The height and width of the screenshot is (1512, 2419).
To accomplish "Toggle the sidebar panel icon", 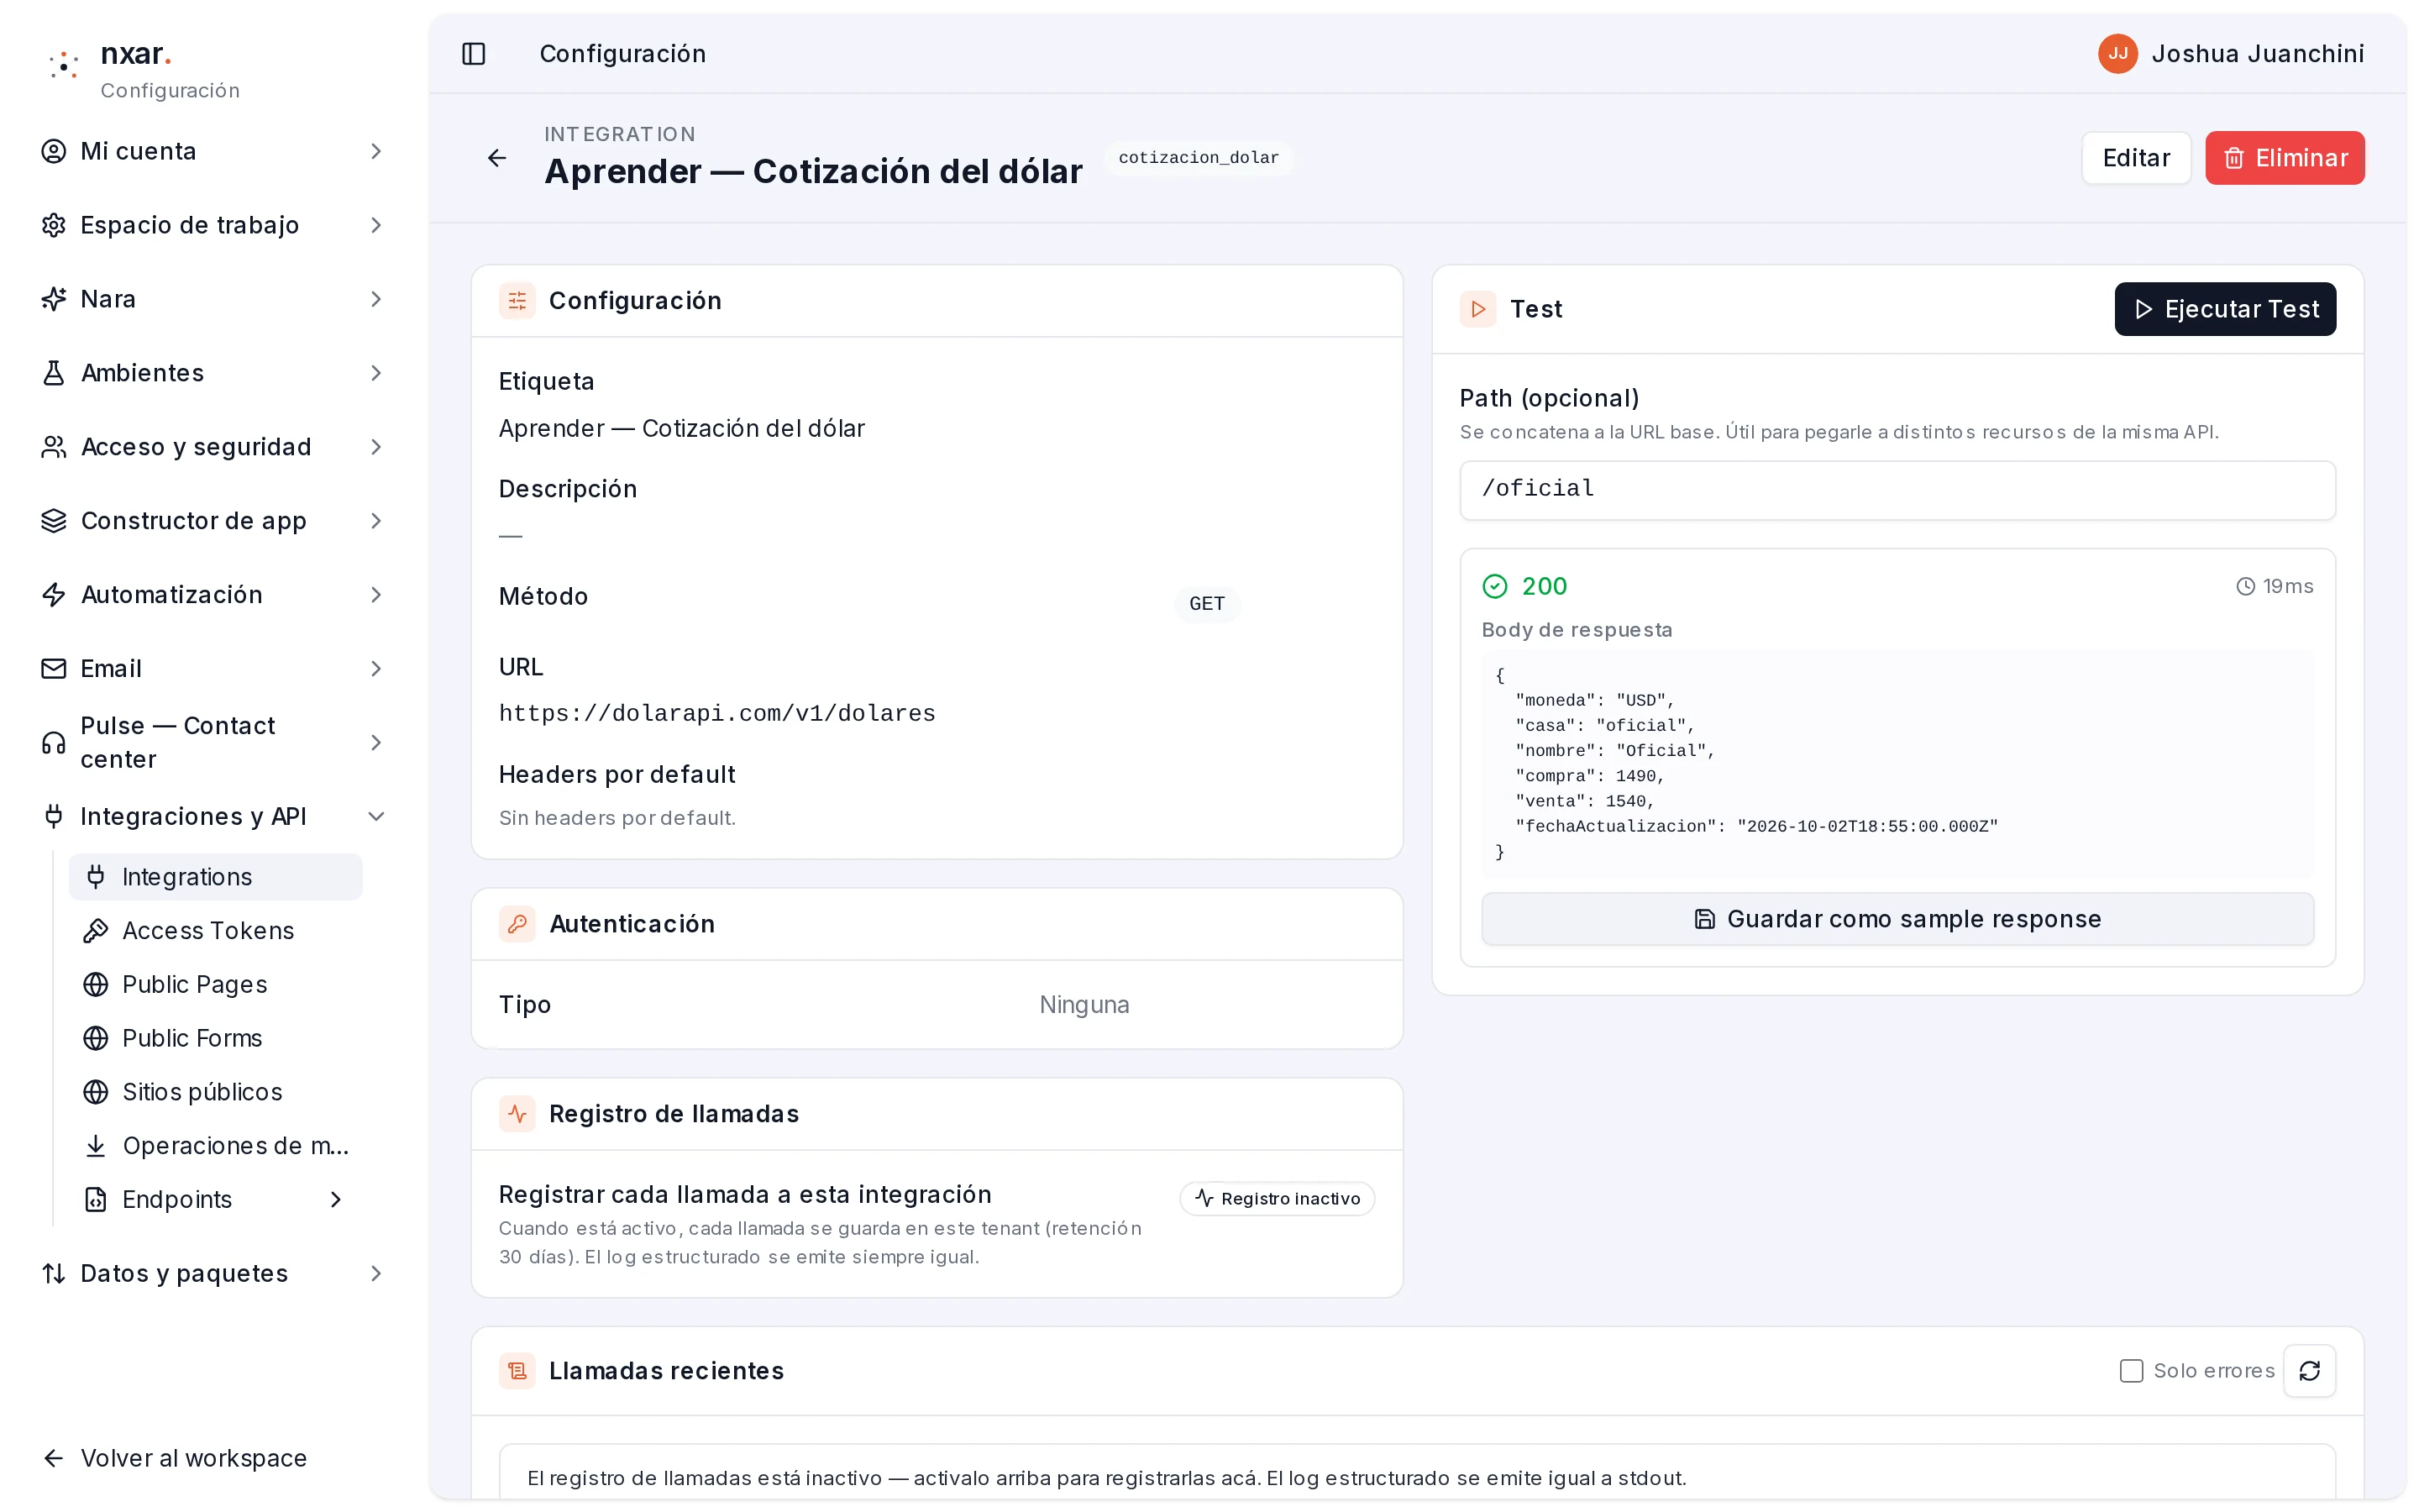I will pyautogui.click(x=474, y=54).
